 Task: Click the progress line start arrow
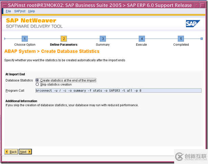(x=5, y=39)
